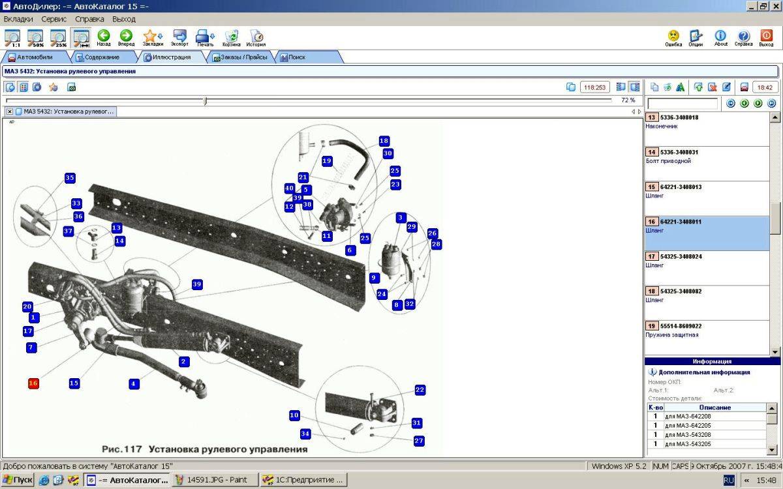
Task: Select the МАЗ 5432: Установка рулевог... document tab
Action: pyautogui.click(x=65, y=111)
